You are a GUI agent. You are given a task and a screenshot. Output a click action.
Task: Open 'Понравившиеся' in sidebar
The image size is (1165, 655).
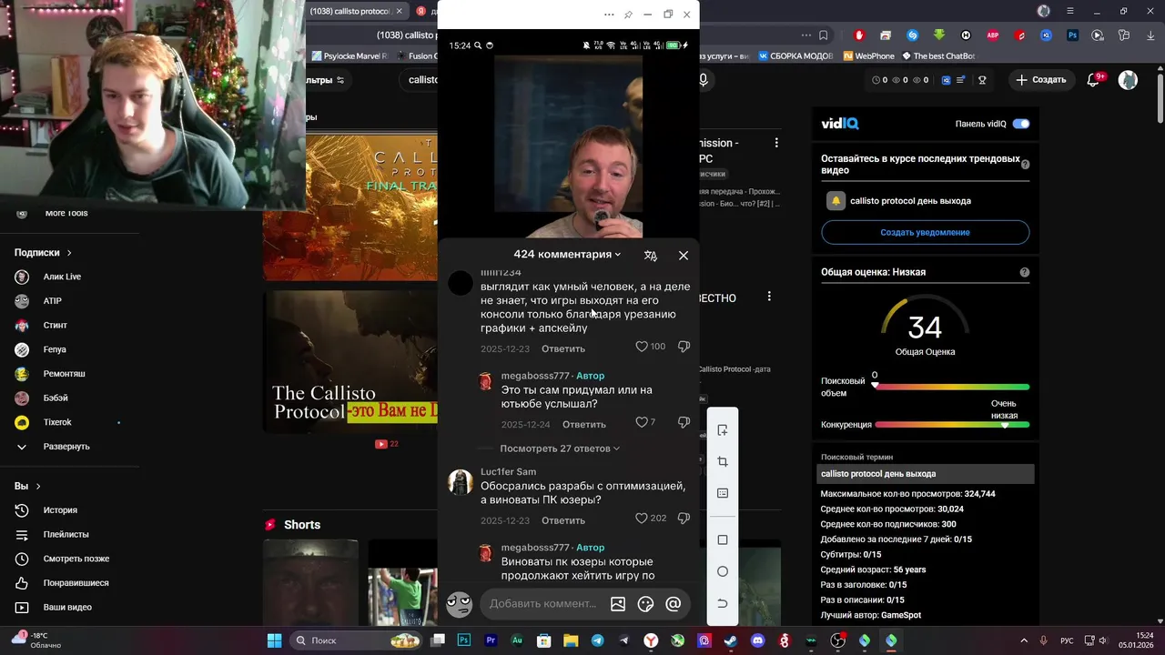[76, 583]
